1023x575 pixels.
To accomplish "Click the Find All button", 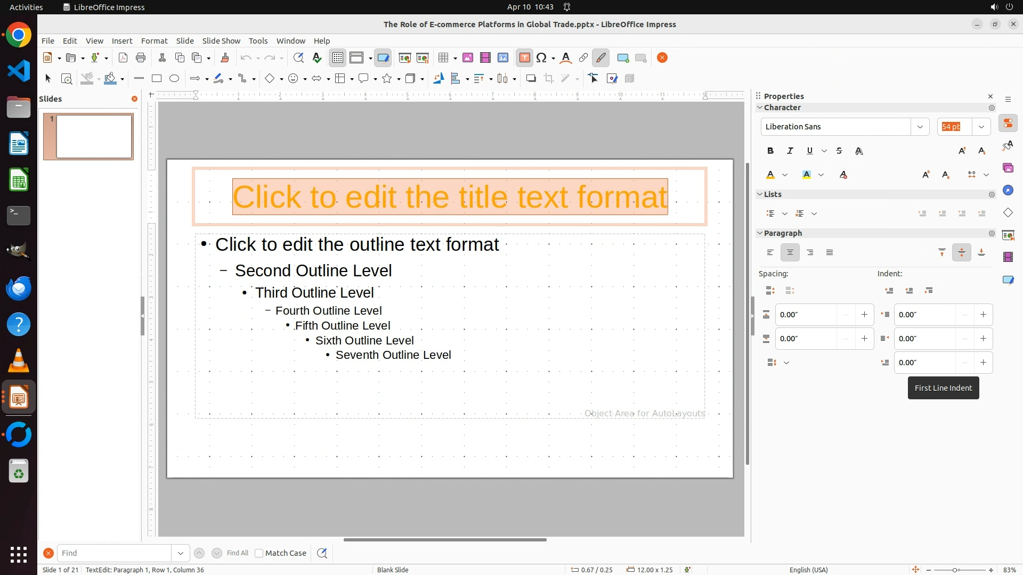I will coord(237,553).
